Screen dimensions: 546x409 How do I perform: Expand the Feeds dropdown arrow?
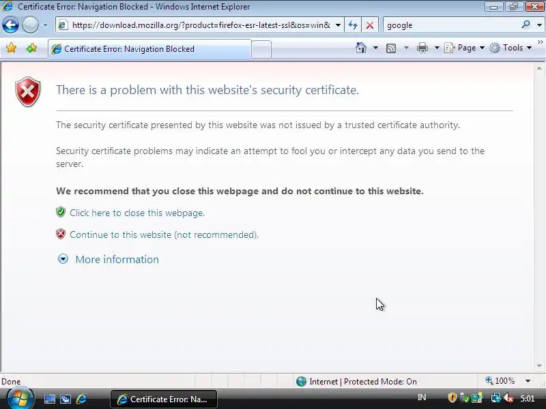tap(406, 48)
